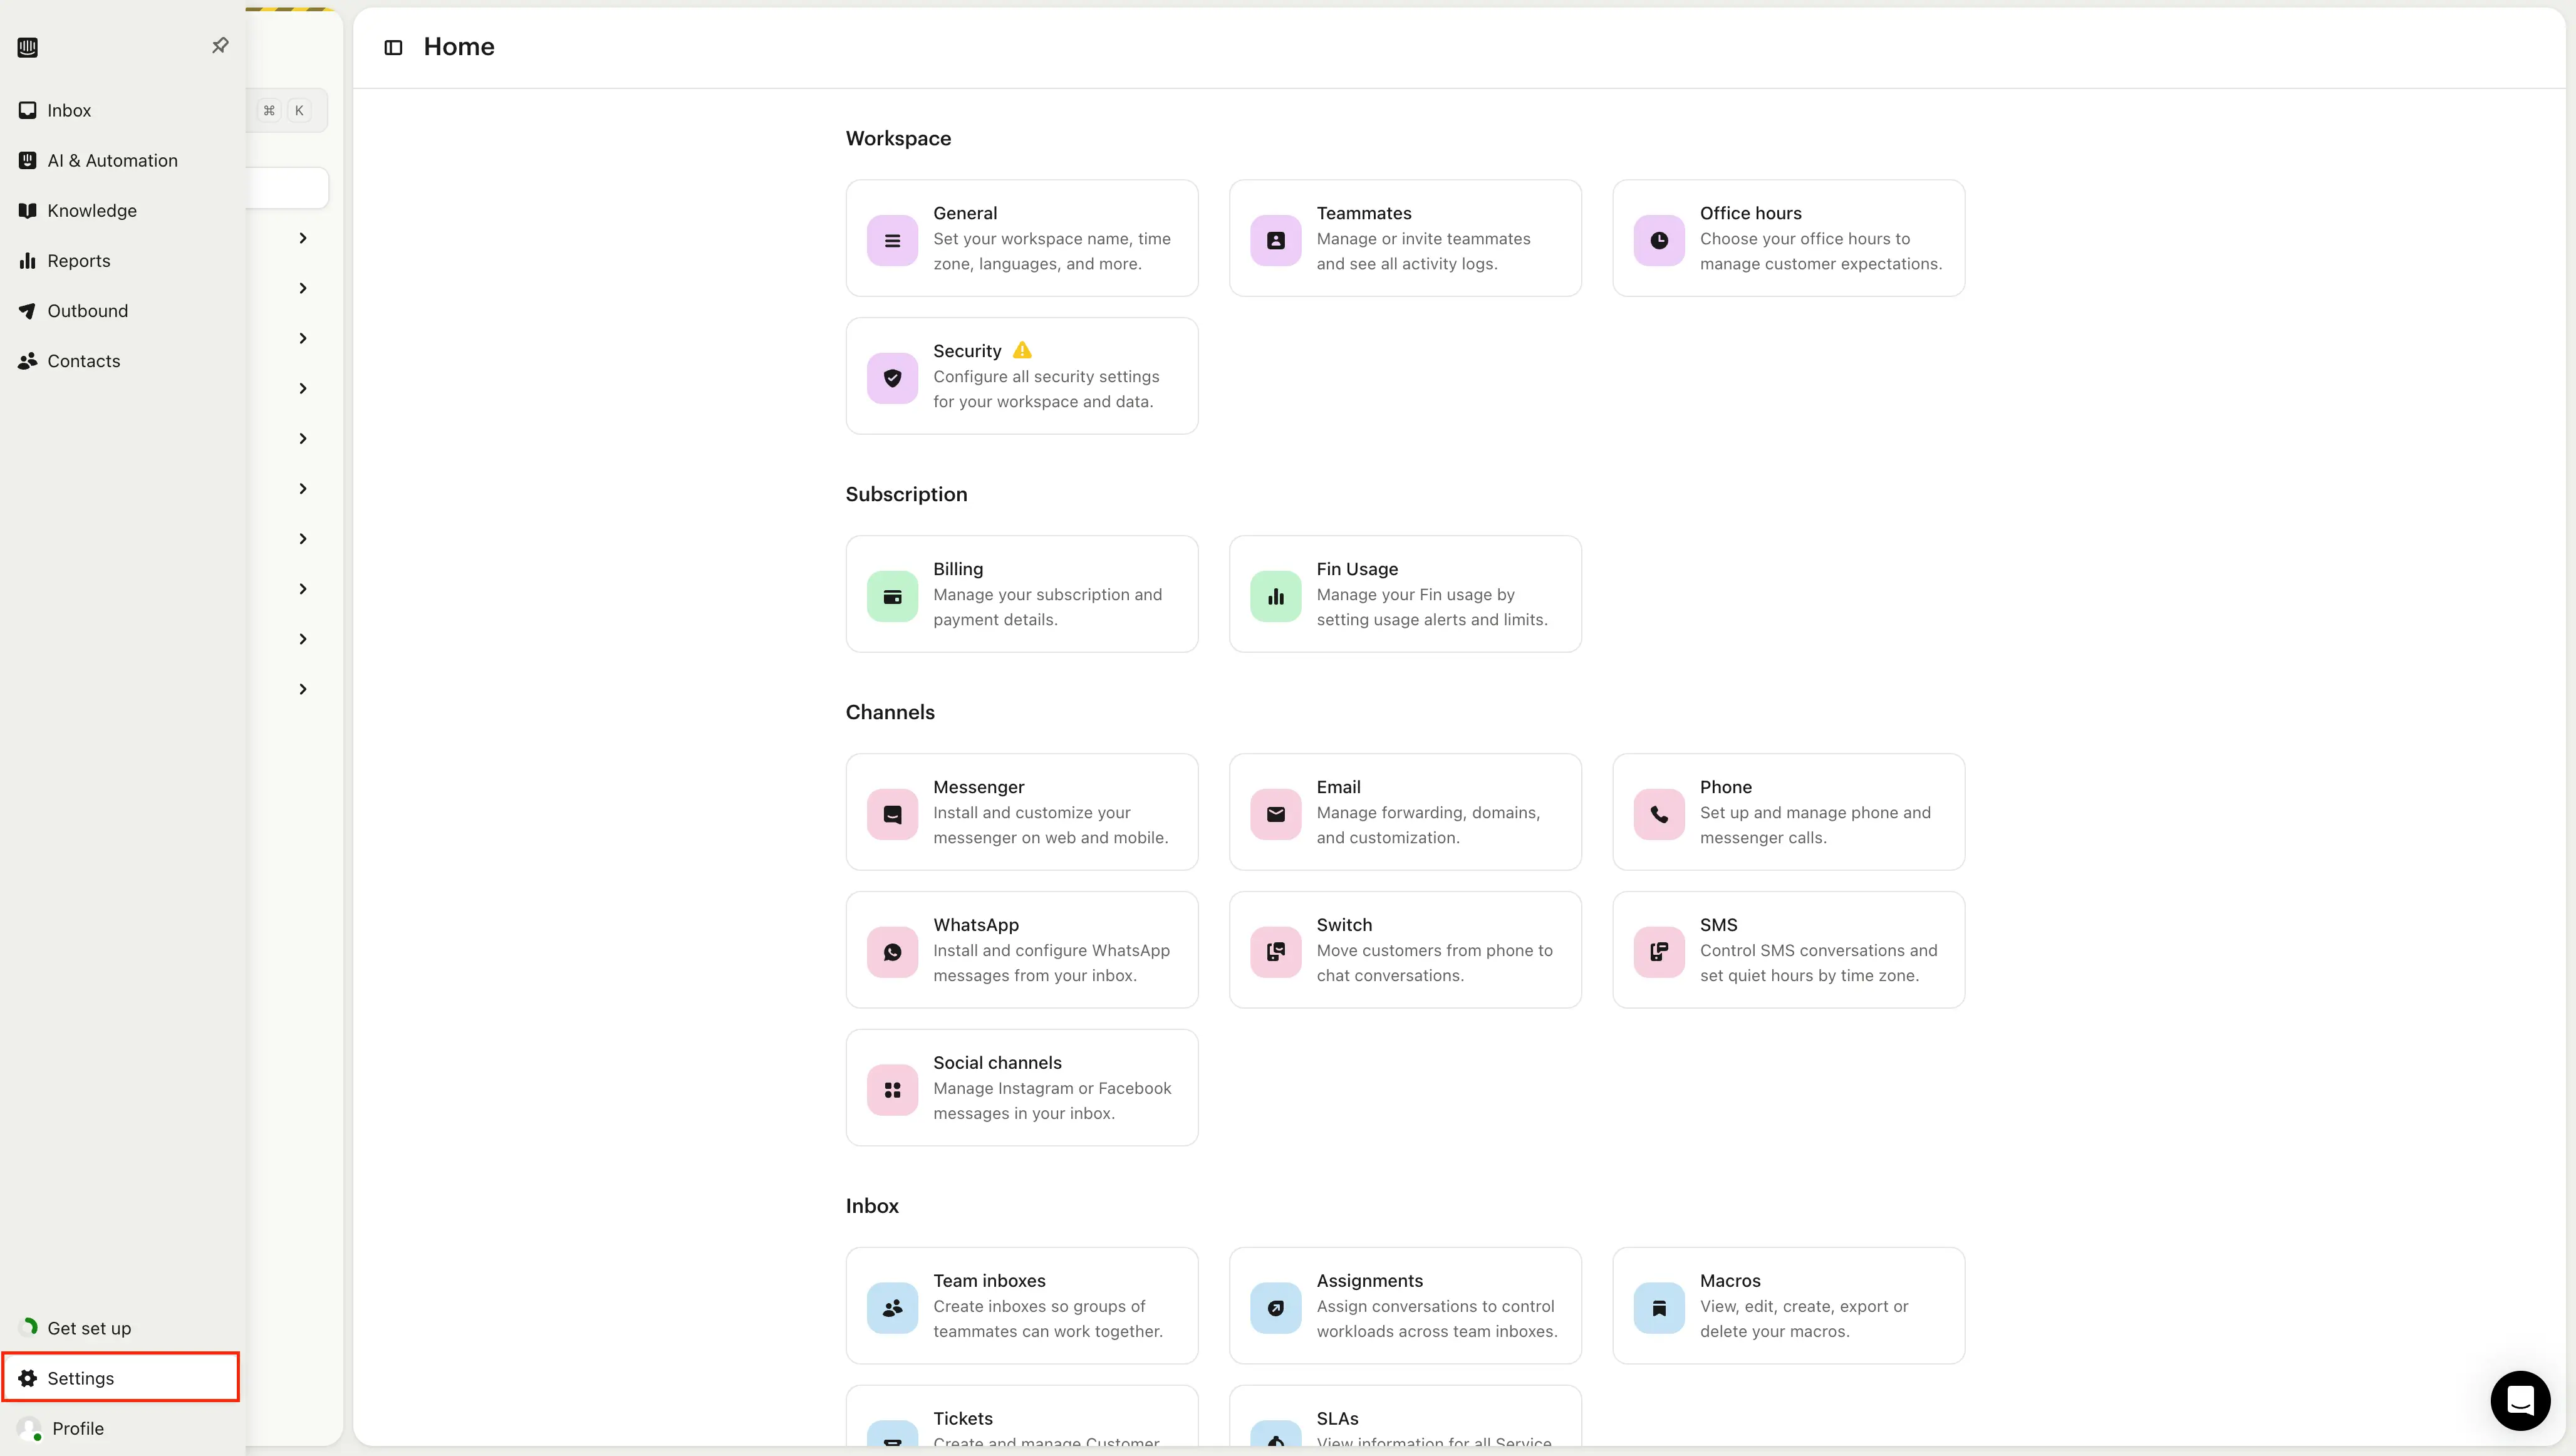Click the Phone handset icon
Image resolution: width=2576 pixels, height=1456 pixels.
(1658, 814)
